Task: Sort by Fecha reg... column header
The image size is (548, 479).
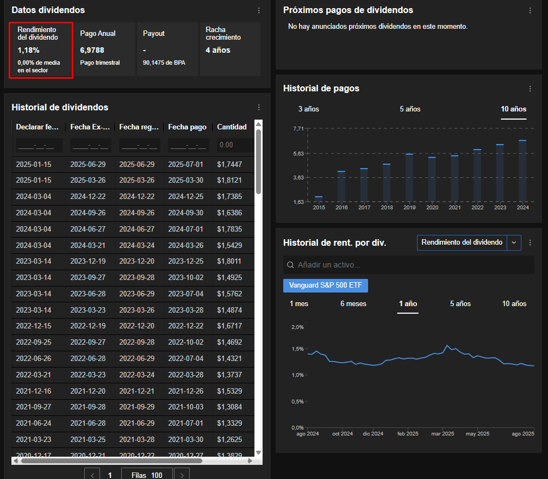Action: (x=139, y=127)
